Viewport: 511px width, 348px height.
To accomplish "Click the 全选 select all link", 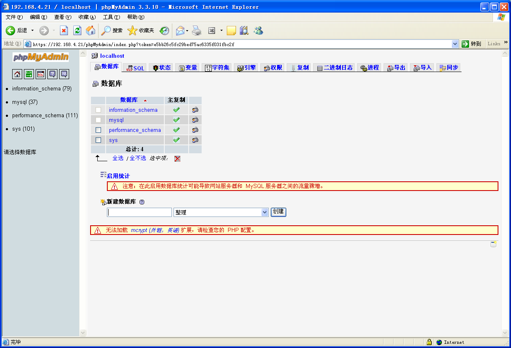I will [x=118, y=158].
